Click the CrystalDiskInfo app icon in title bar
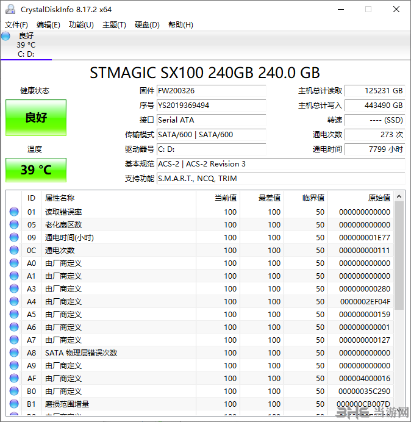 (10, 9)
